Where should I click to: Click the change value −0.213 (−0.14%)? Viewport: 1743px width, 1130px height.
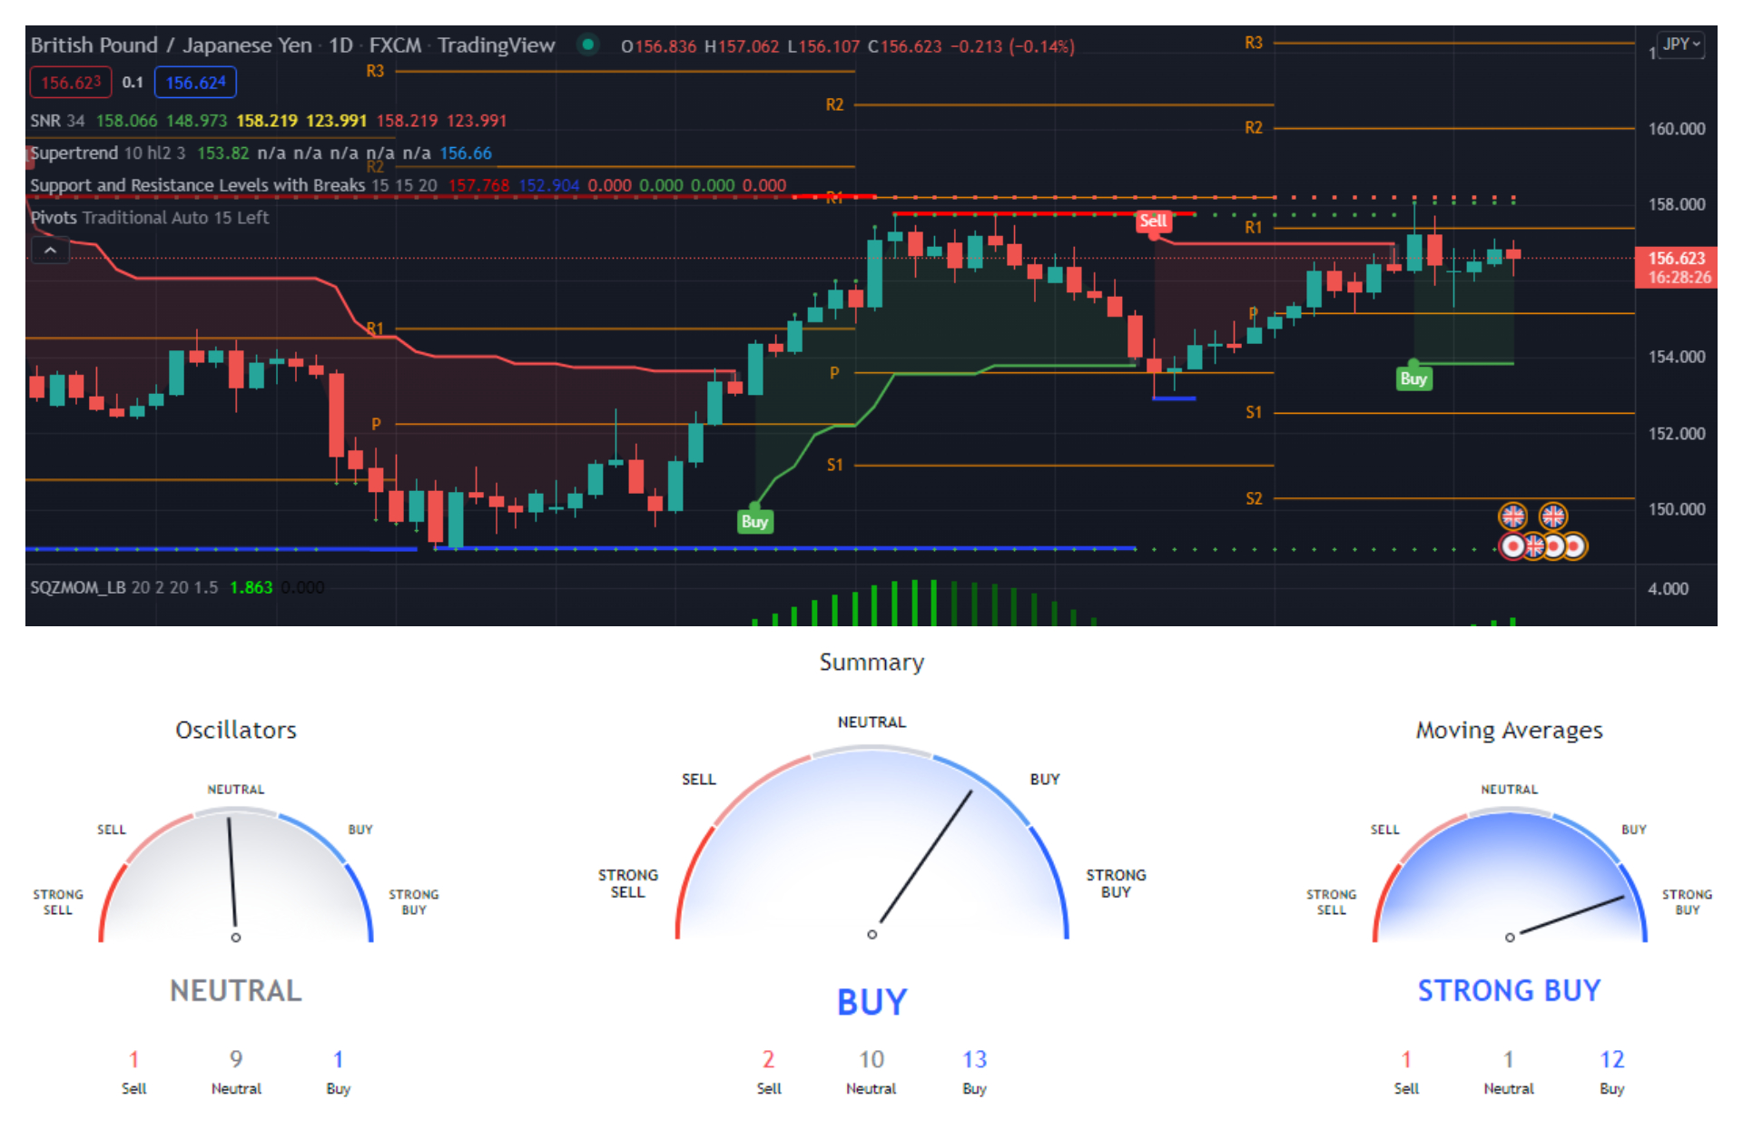1012,46
